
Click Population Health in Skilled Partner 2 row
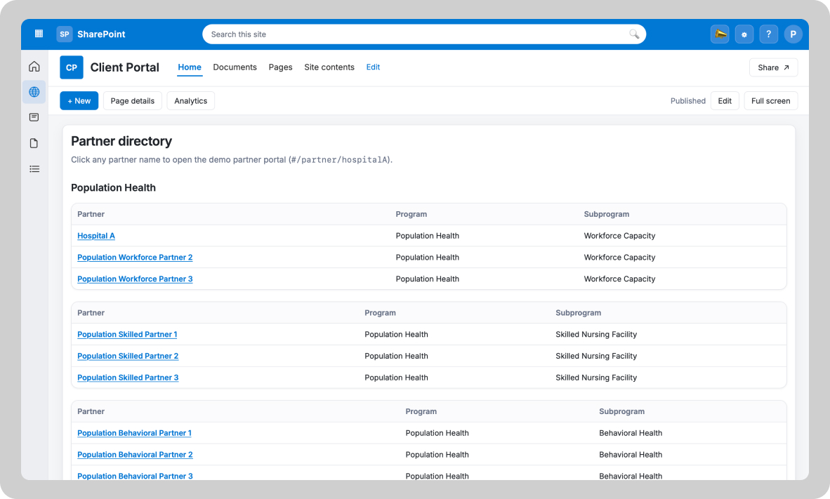pyautogui.click(x=396, y=356)
